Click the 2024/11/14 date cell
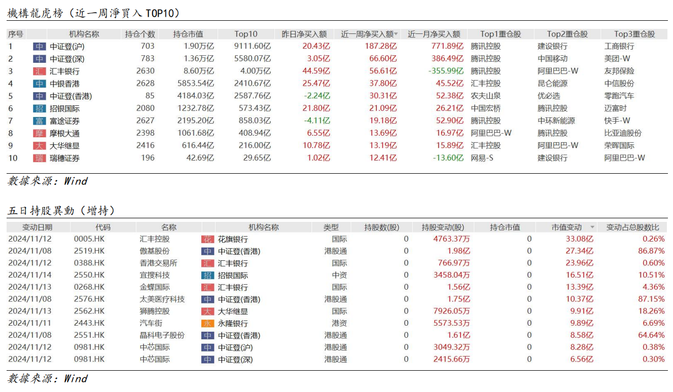673x392 pixels. pos(30,275)
